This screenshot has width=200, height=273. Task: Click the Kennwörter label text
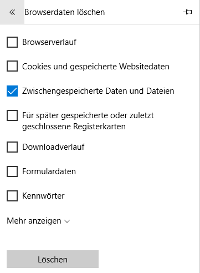(x=43, y=196)
